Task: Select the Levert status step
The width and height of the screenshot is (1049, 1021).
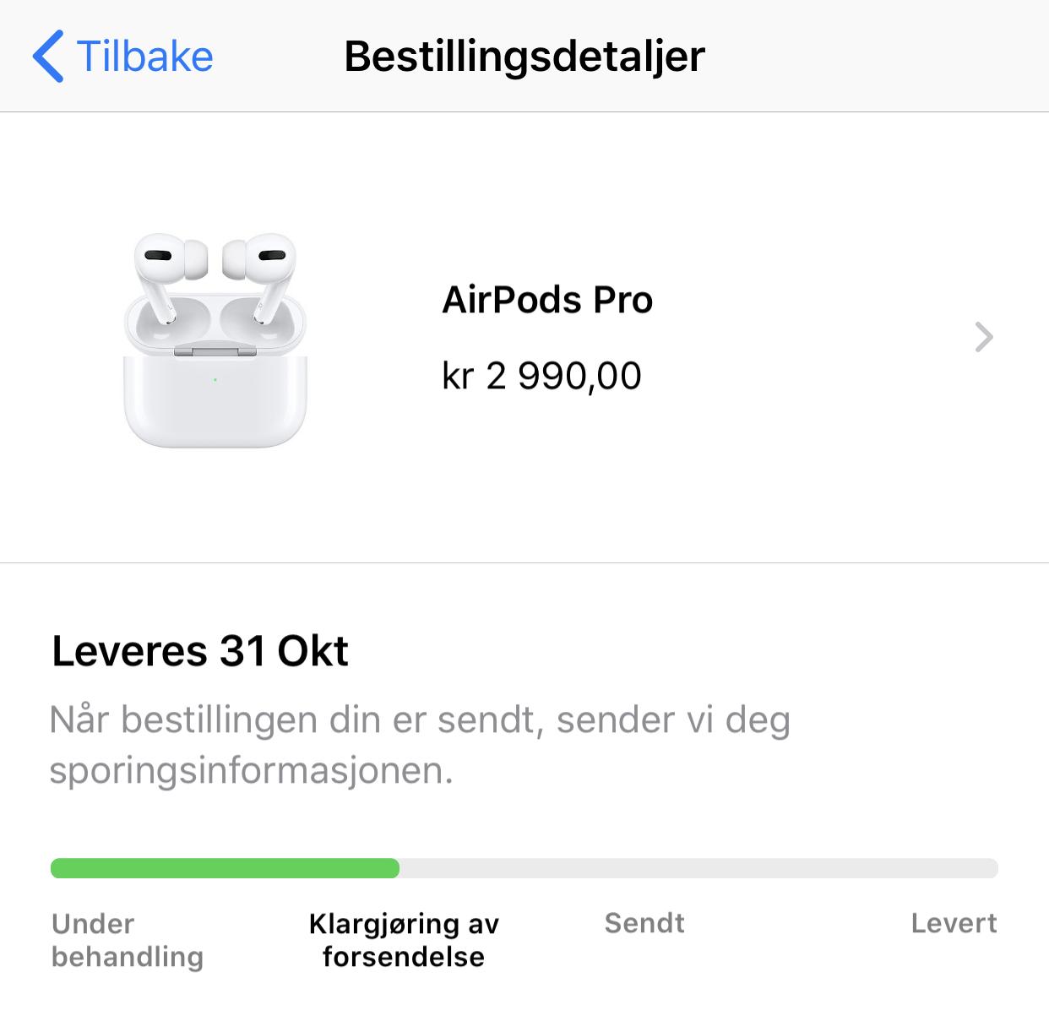Action: [x=954, y=923]
